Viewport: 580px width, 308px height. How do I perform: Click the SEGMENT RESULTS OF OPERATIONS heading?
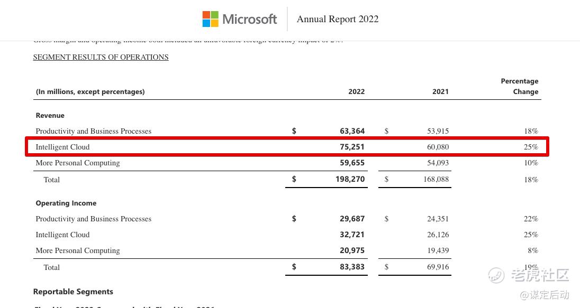(x=101, y=57)
